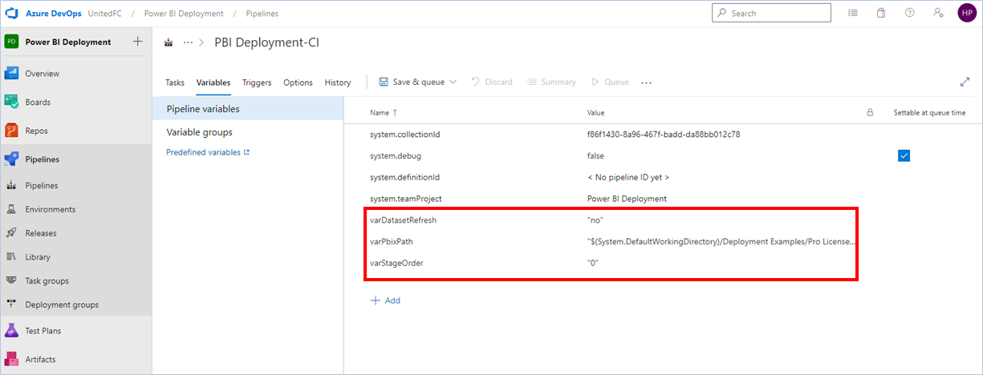
Task: Open the Pipelines hub icon in sidebar
Action: (x=11, y=159)
